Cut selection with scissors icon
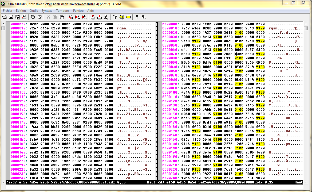Screen dimensions: 312x192 (x=48, y=17)
